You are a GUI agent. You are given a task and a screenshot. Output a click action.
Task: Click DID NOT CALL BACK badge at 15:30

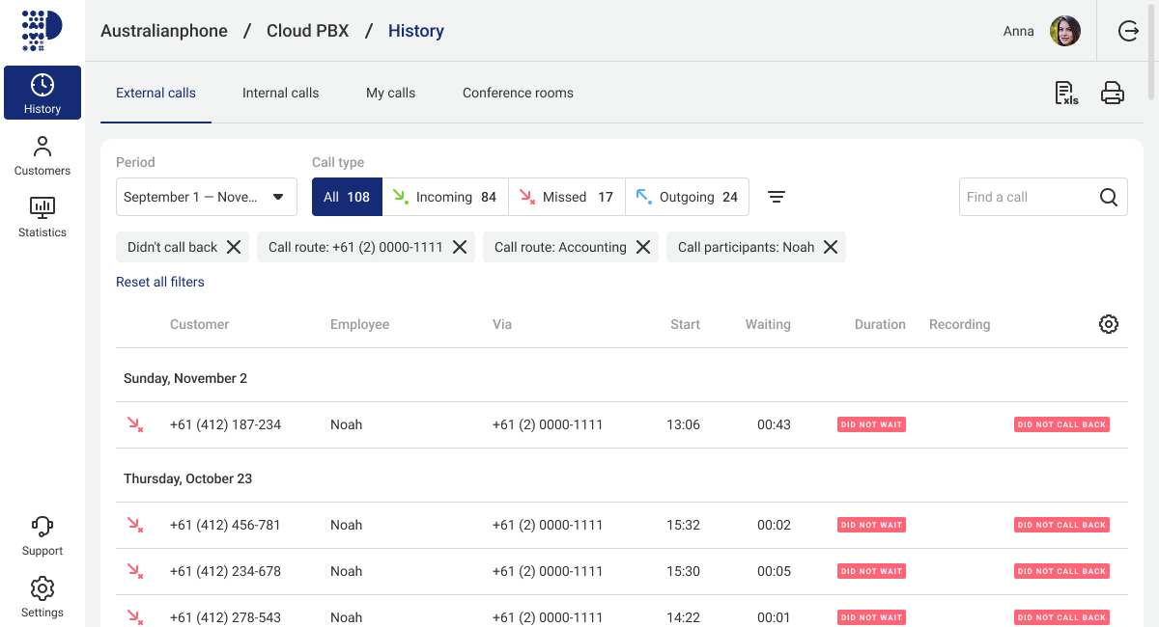tap(1061, 571)
